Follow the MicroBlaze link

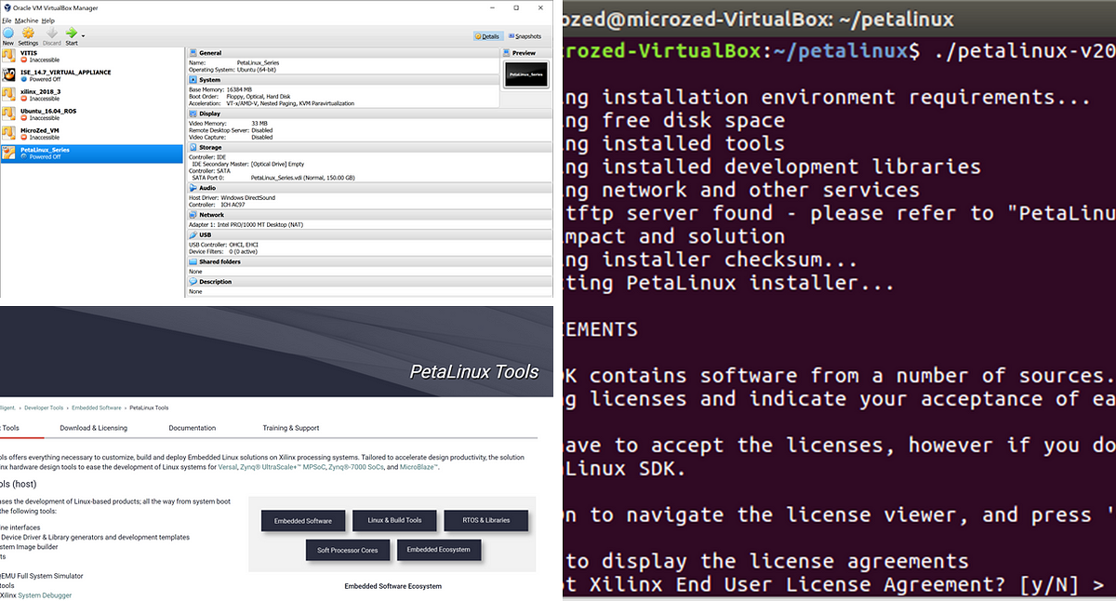(x=417, y=467)
